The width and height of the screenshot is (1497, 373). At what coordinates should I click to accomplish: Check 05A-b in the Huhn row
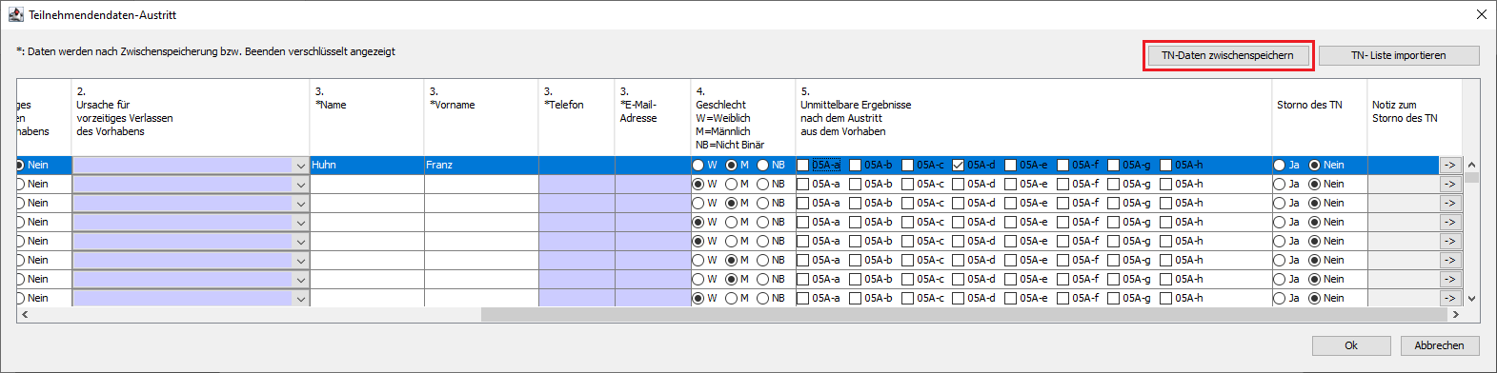pos(855,166)
